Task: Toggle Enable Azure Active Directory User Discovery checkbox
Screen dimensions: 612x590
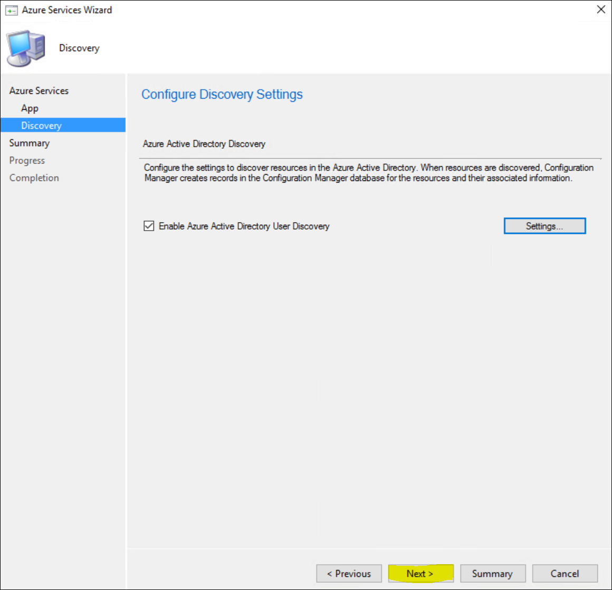Action: click(149, 226)
